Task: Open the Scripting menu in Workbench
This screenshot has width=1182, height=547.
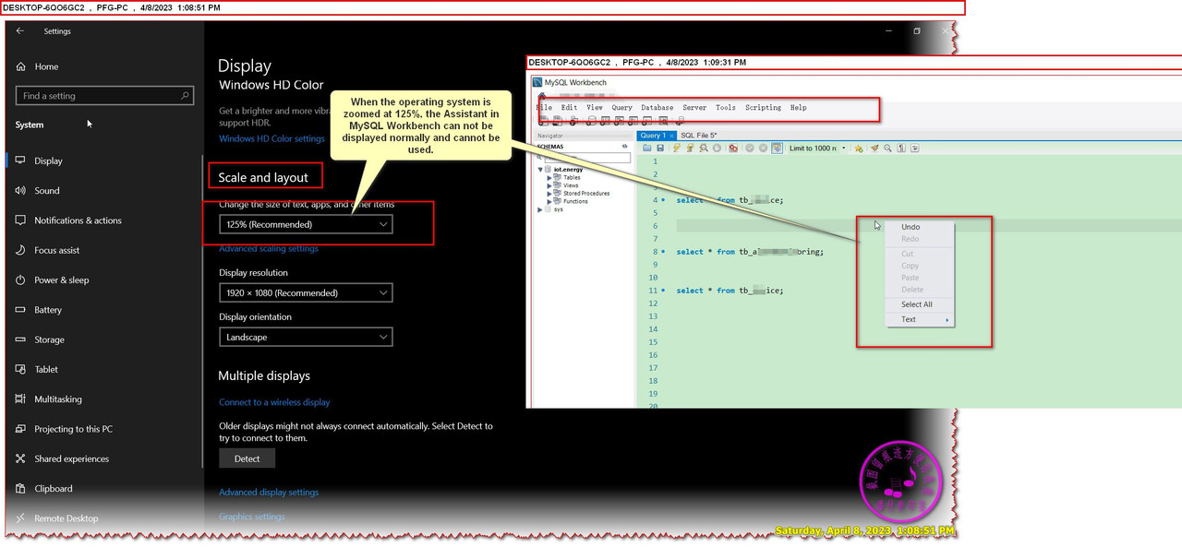Action: 763,107
